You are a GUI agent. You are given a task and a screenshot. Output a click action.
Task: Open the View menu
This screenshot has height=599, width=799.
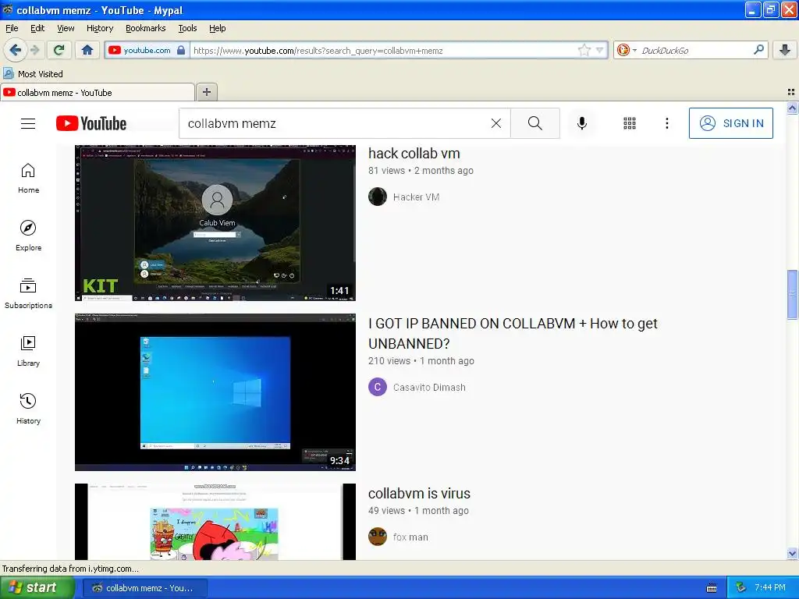pos(66,28)
